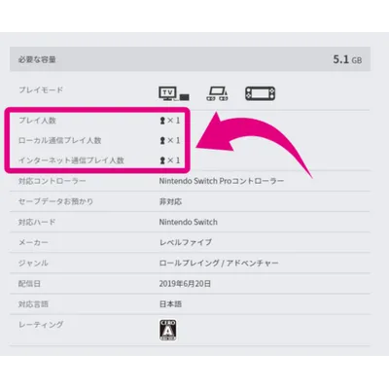389x389 pixels.
Task: Click the ロールプレイング / アドベンチャー genre text
Action: (x=219, y=263)
